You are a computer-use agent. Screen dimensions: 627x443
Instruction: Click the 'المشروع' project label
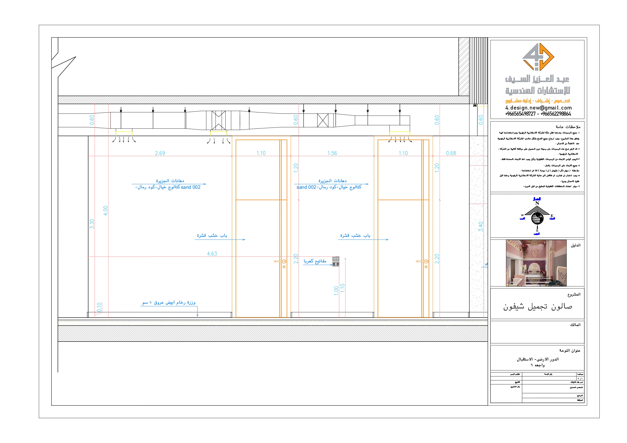(x=574, y=294)
